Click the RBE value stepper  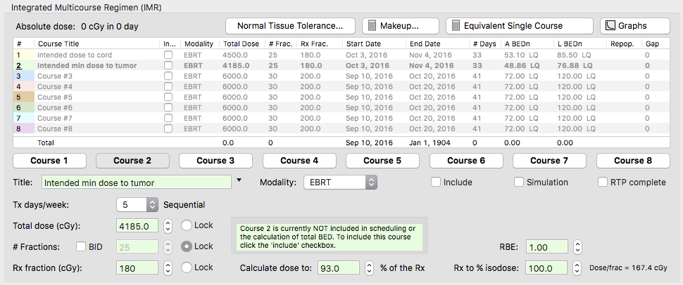[x=577, y=247]
